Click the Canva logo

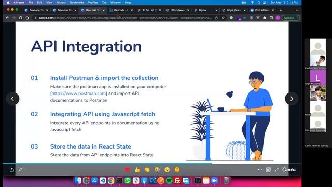tap(289, 170)
